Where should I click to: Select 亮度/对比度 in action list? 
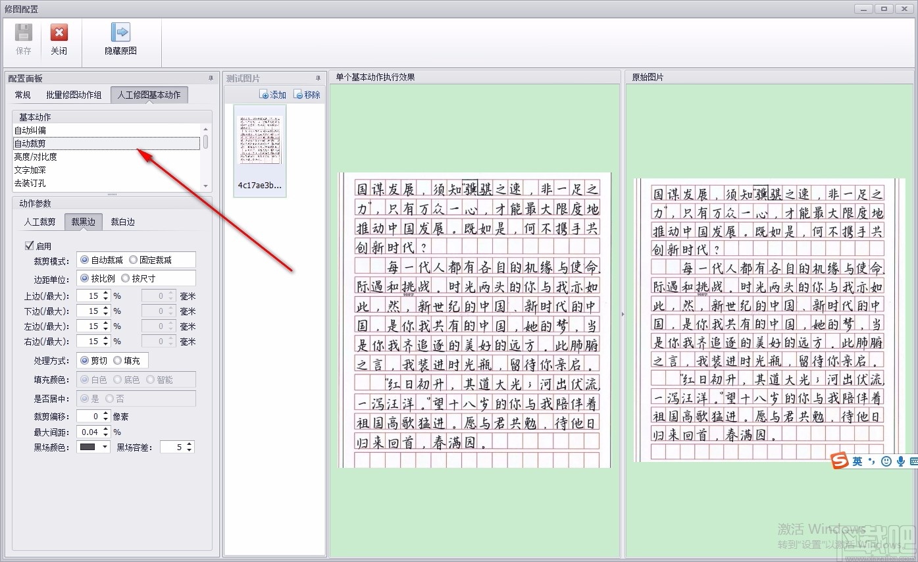click(x=107, y=157)
